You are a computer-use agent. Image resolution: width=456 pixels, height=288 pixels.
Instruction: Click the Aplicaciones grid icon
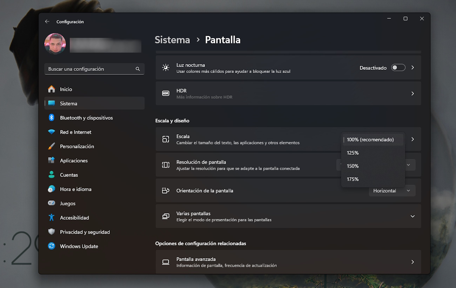pos(52,160)
